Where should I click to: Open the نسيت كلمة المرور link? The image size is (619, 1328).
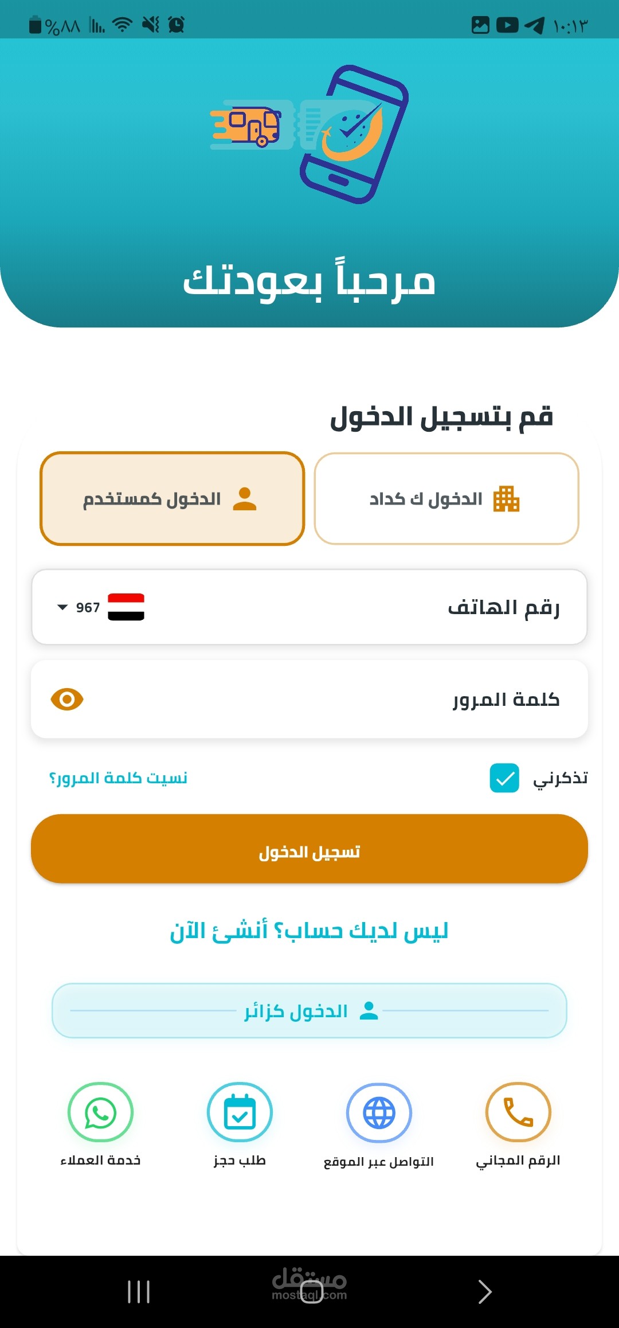(x=119, y=778)
